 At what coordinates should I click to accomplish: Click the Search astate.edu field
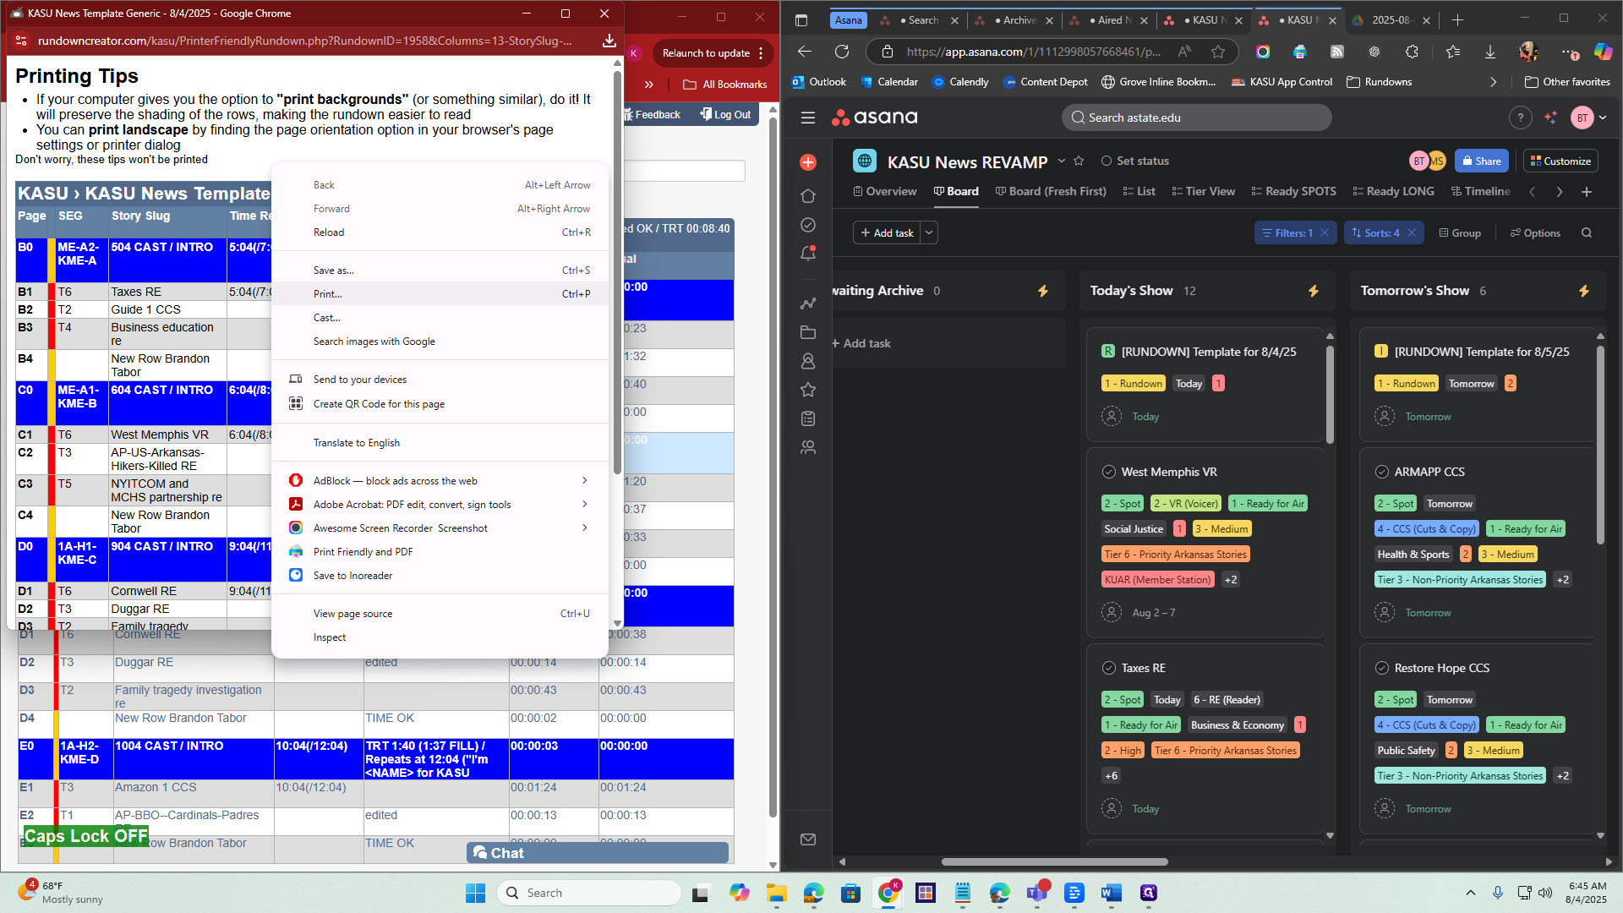click(1196, 118)
